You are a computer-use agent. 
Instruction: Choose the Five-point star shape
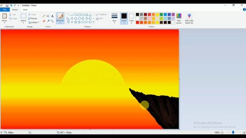click(x=76, y=22)
